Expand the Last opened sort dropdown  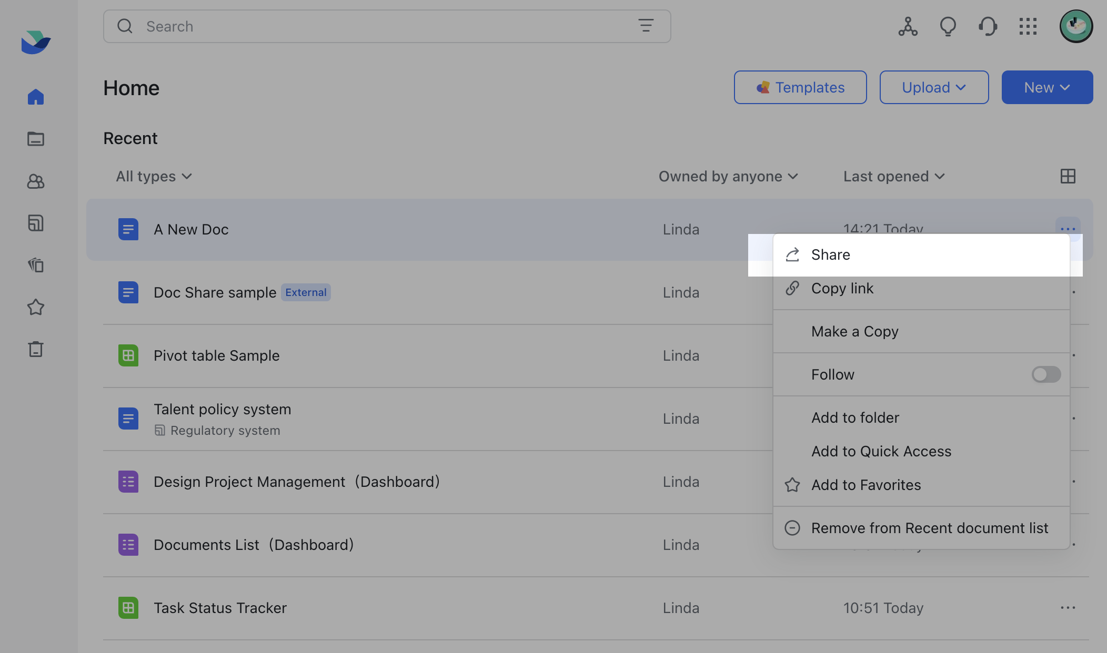893,176
